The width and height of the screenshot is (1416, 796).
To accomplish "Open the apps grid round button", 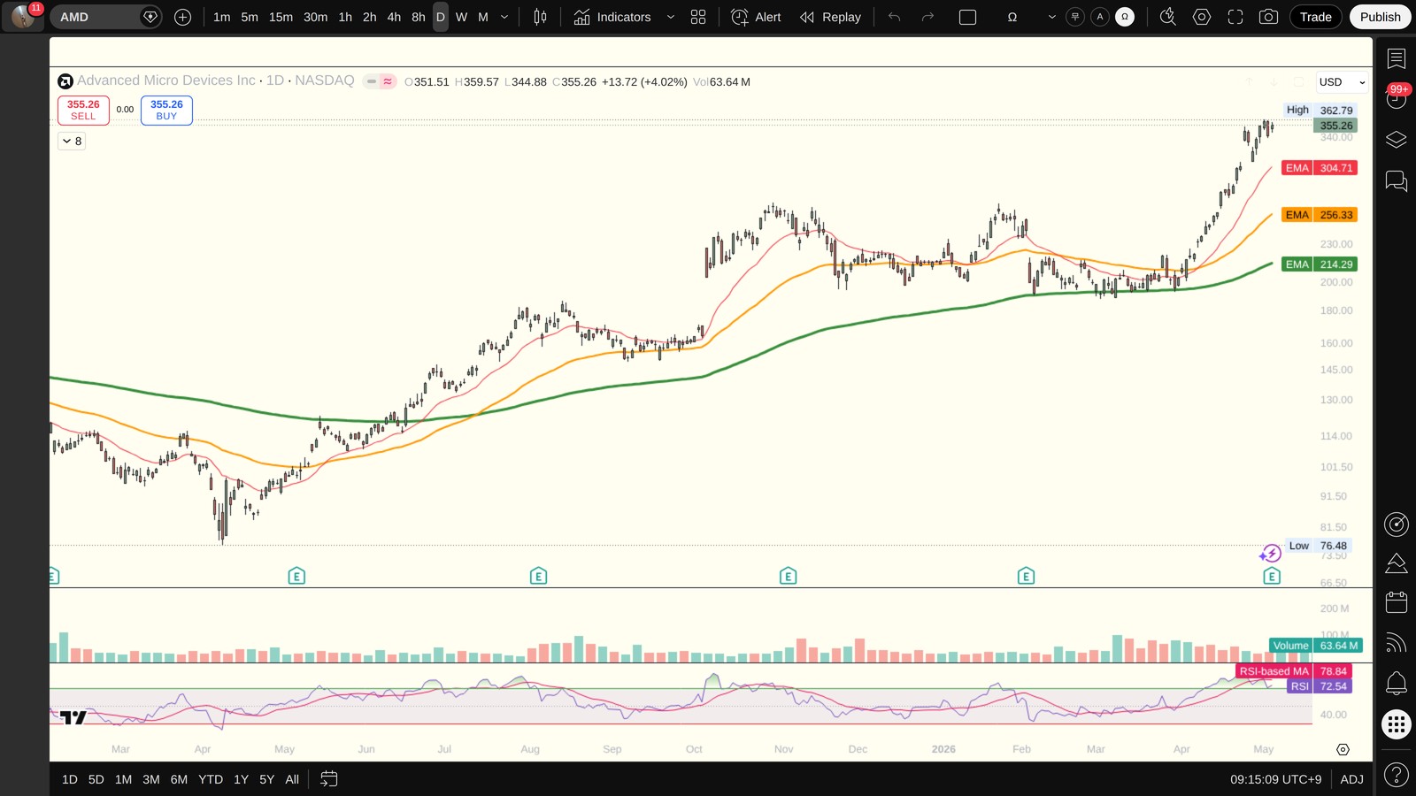I will coord(1397,725).
